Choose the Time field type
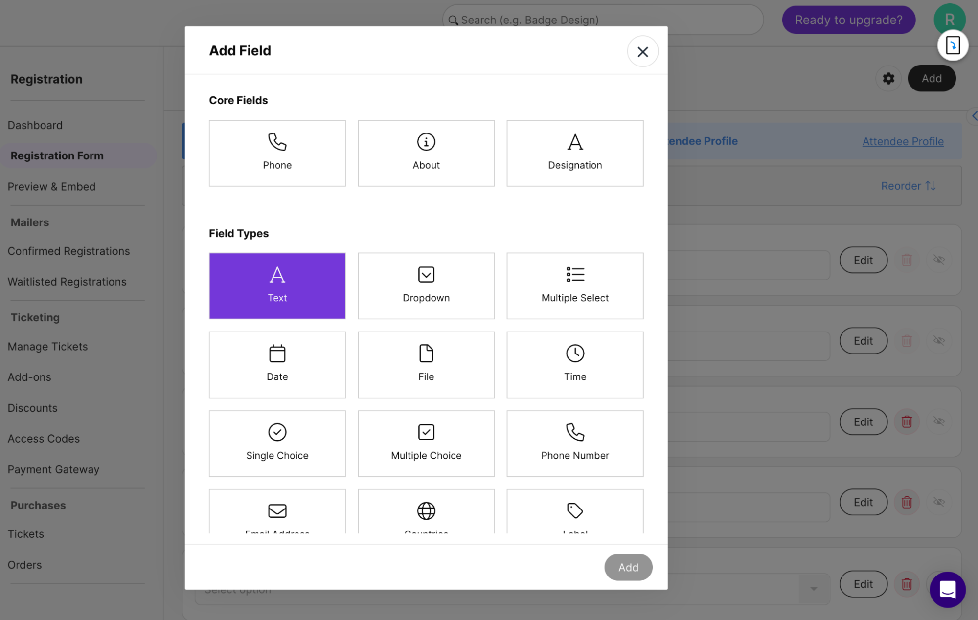 click(575, 365)
